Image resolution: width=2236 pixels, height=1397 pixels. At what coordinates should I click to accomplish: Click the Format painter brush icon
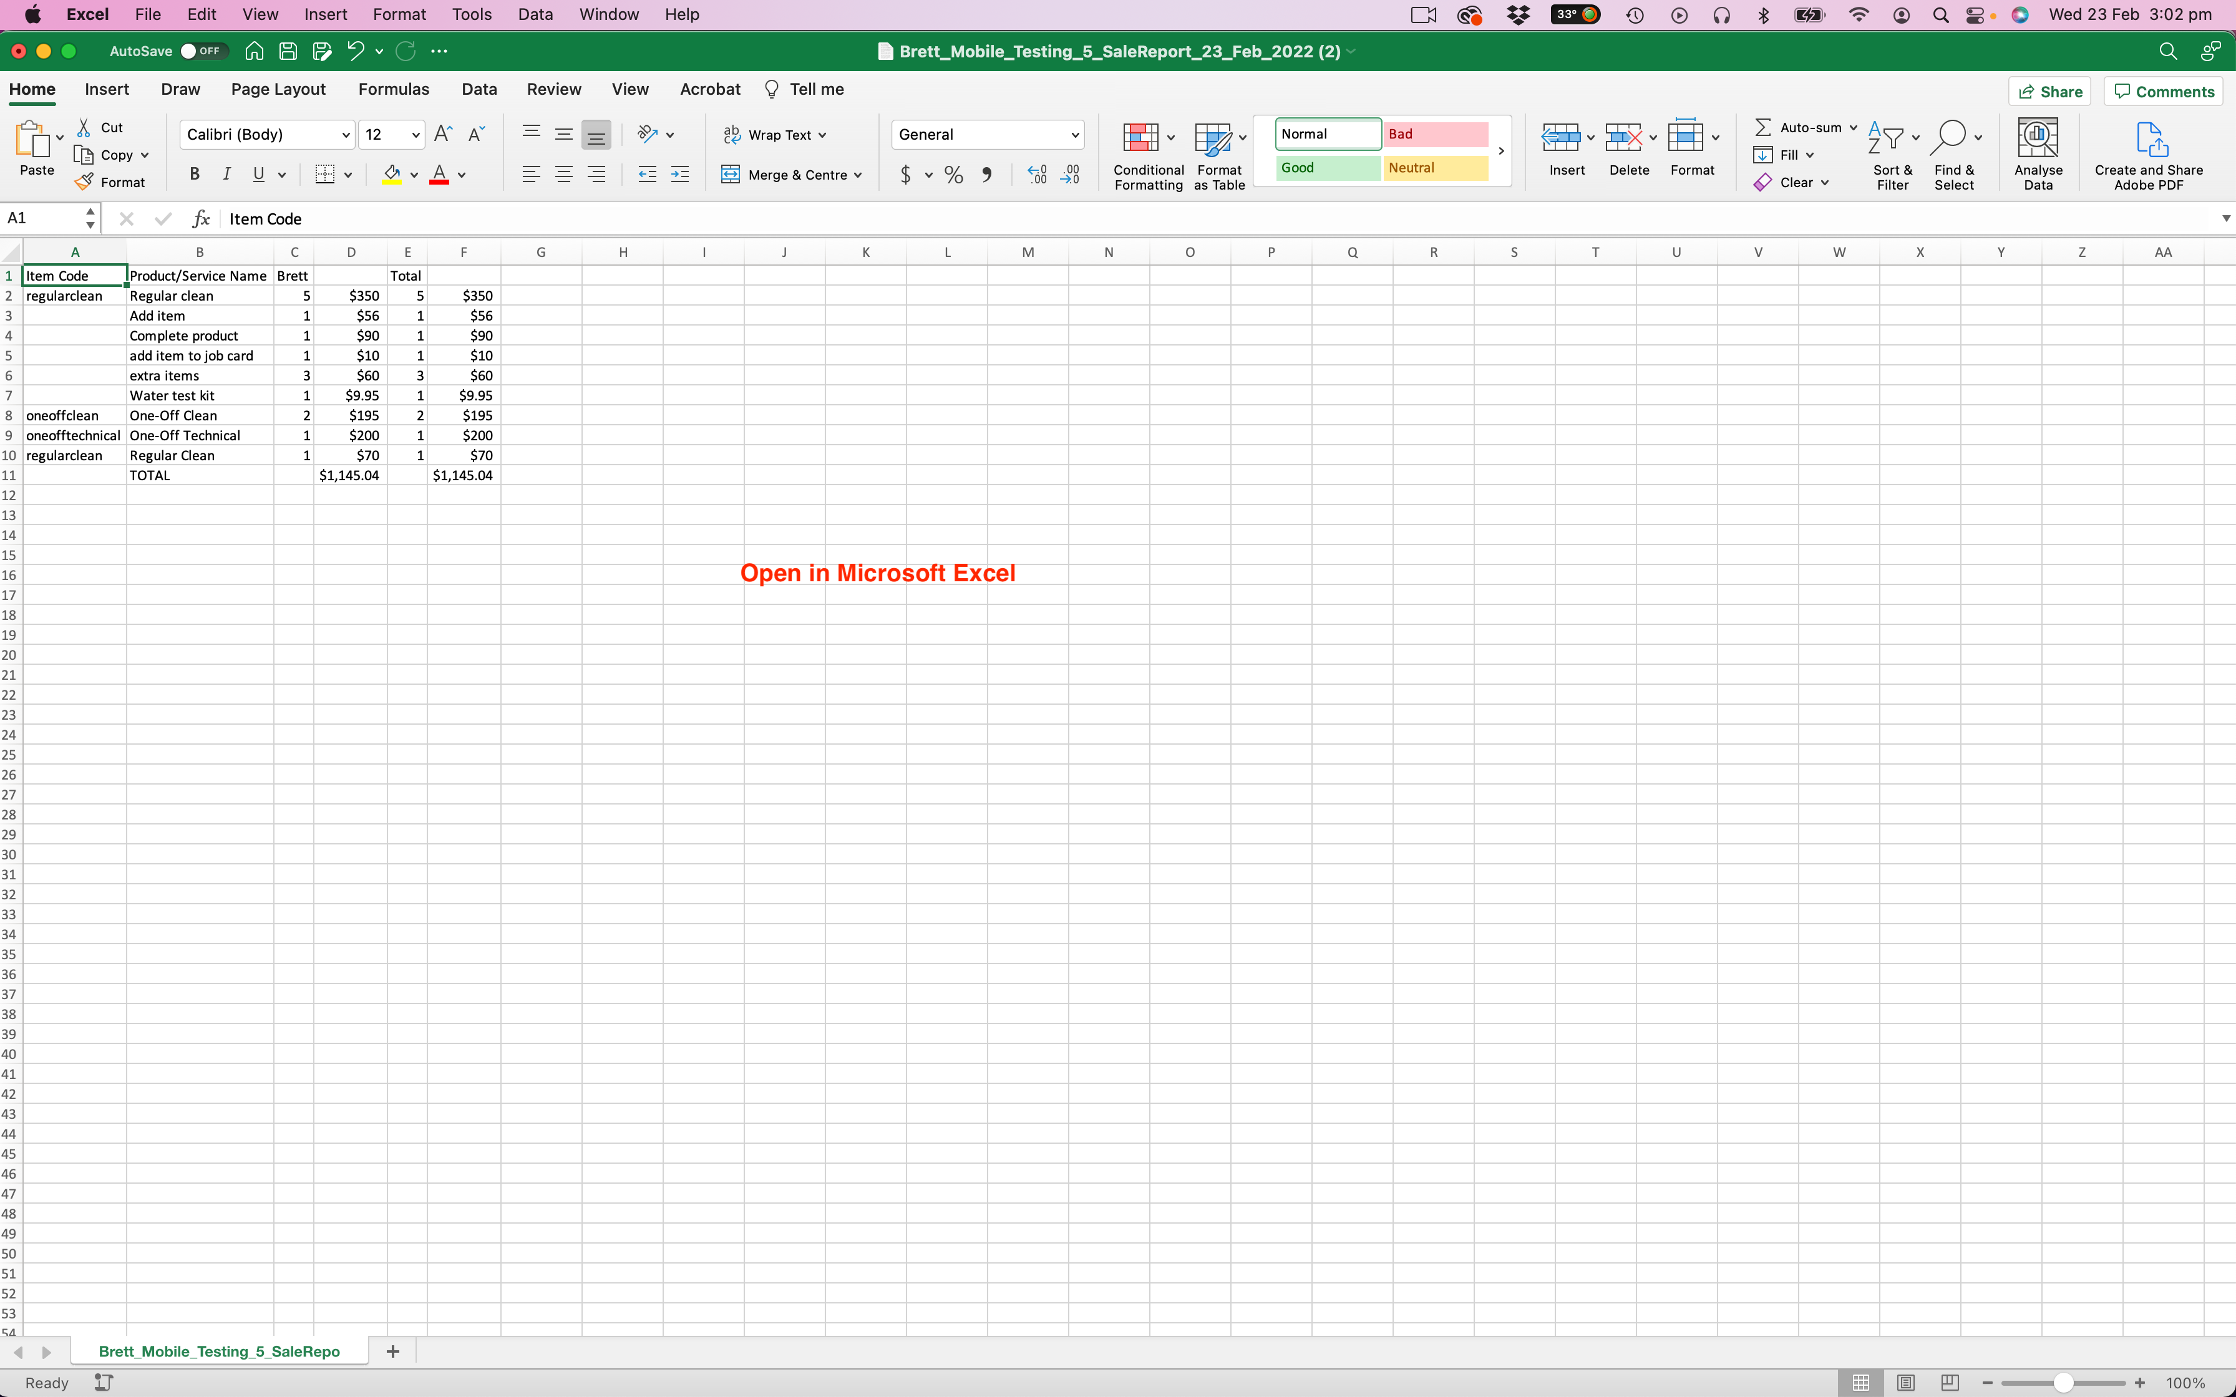click(x=84, y=182)
